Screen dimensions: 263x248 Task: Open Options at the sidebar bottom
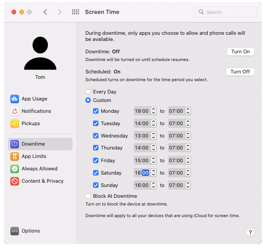(40, 231)
